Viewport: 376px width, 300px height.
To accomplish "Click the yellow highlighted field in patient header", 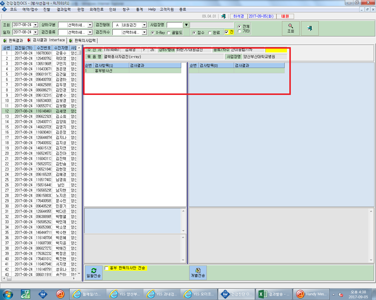I will (276, 50).
